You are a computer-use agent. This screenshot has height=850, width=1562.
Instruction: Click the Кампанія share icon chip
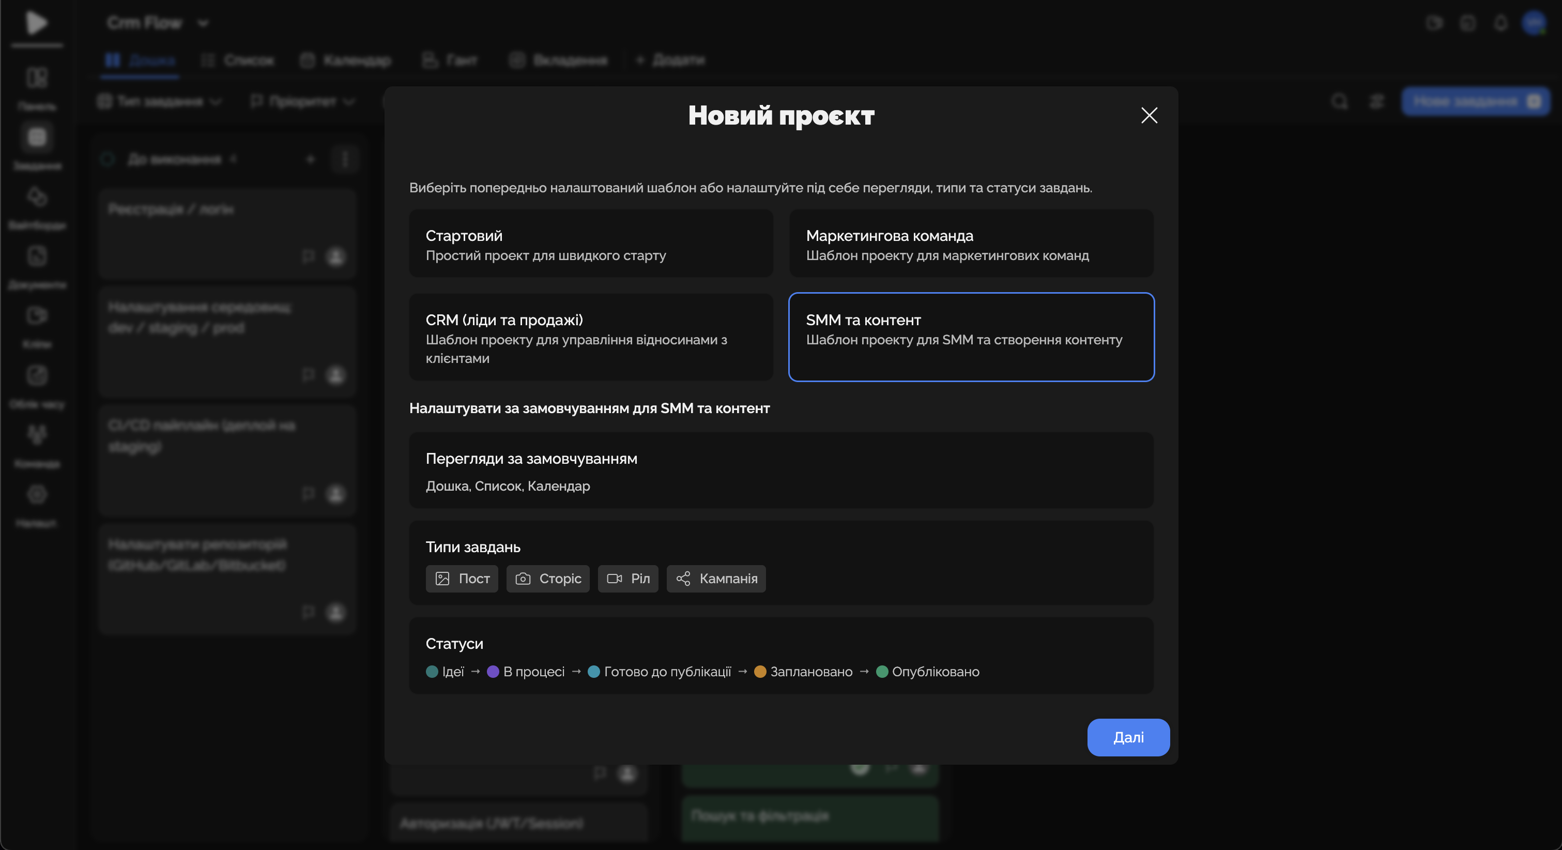coord(716,579)
